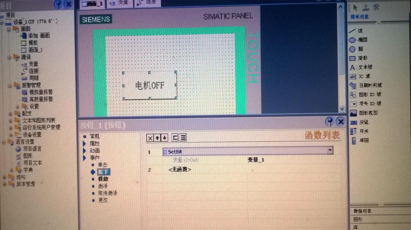
Task: Open the 图形 toolbox group
Action: pos(358,219)
